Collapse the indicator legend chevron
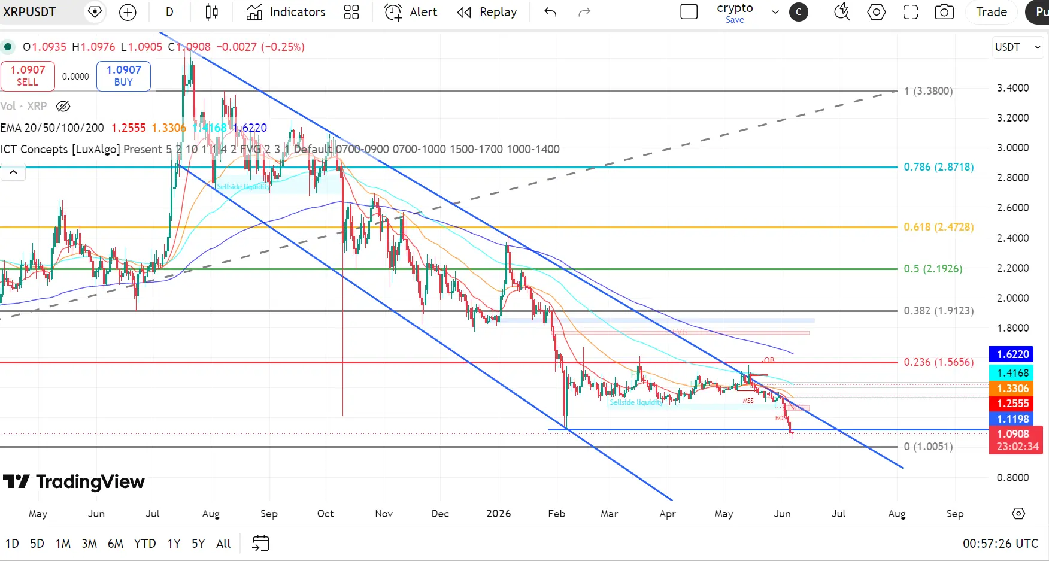Viewport: 1049px width, 561px height. tap(13, 172)
